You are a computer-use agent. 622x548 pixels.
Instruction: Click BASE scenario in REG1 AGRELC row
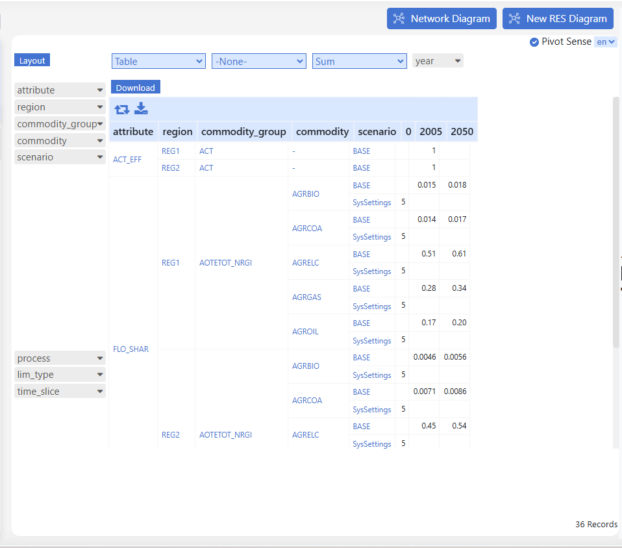[x=362, y=255]
